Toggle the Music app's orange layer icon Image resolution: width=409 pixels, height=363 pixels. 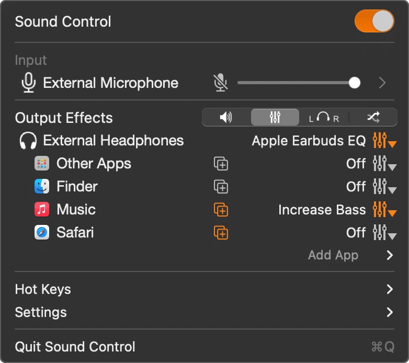221,210
